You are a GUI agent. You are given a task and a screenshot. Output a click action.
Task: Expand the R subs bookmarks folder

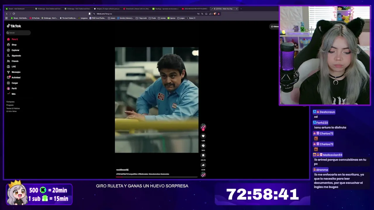coord(152,18)
